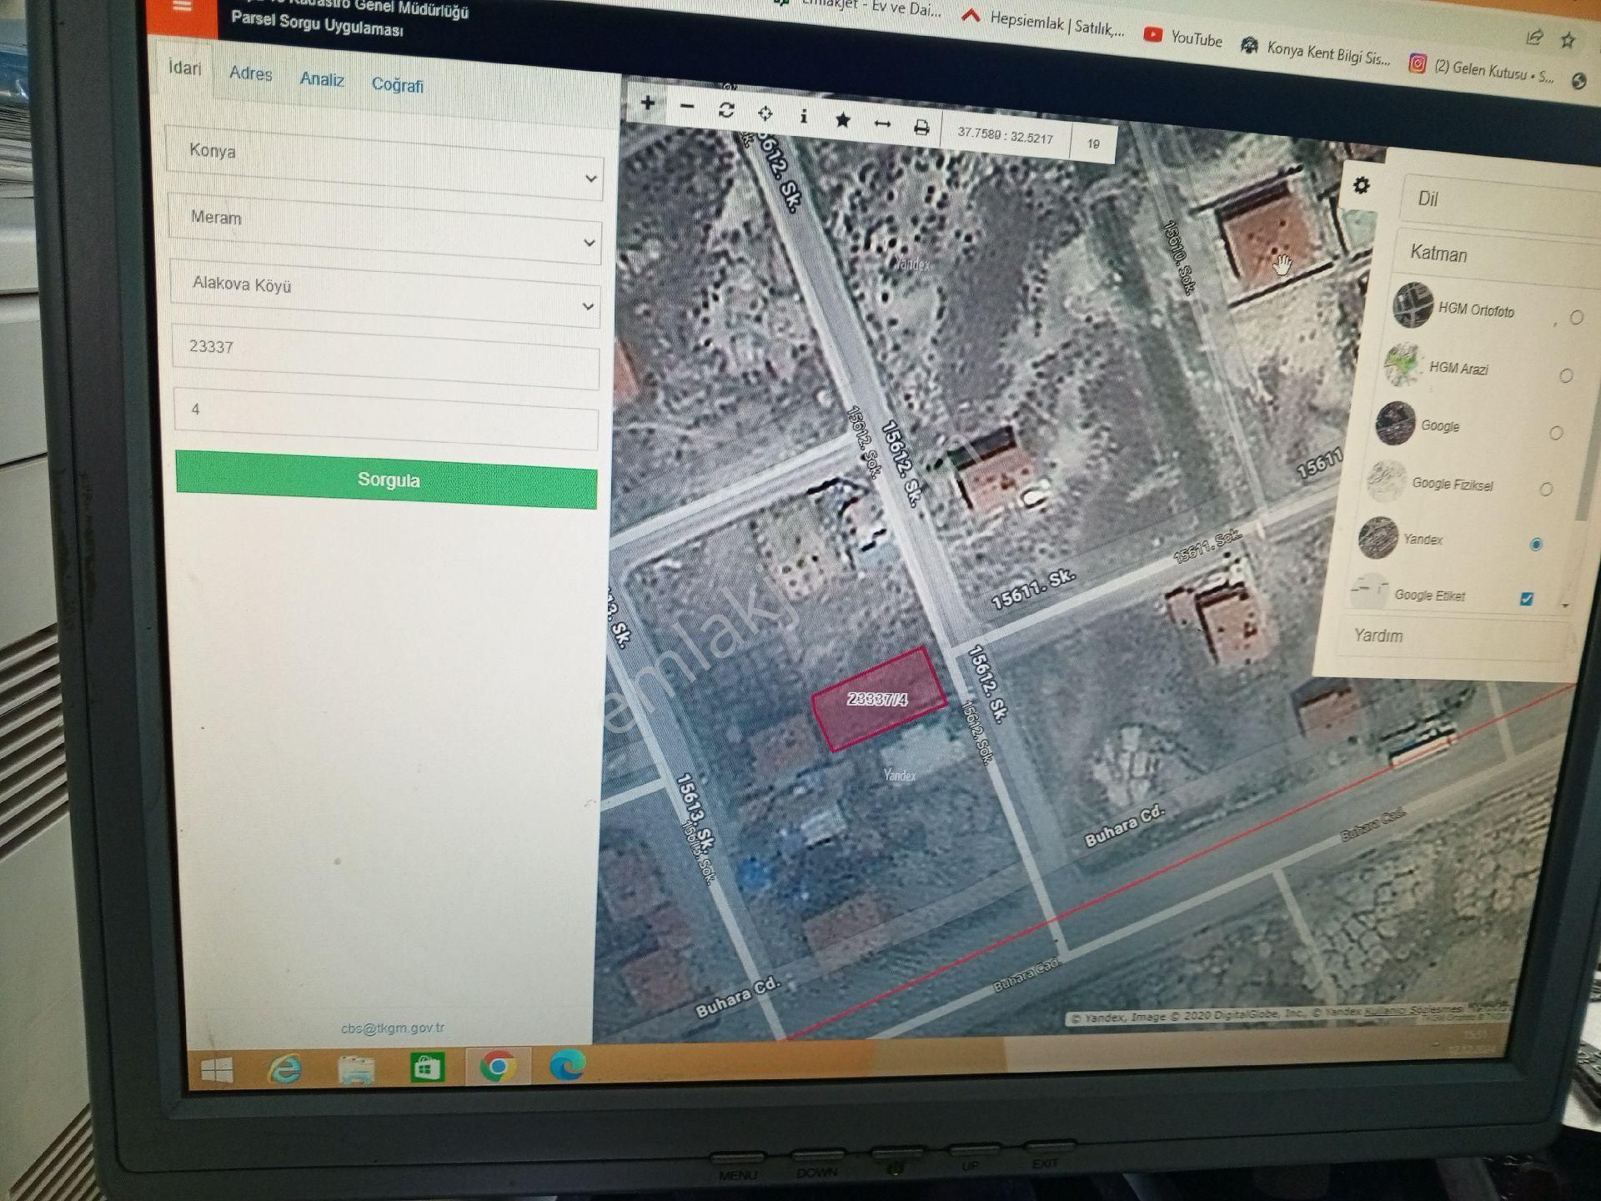Image resolution: width=1601 pixels, height=1201 pixels.
Task: Click HGM Ortofoto layer thumbnail
Action: point(1413,304)
